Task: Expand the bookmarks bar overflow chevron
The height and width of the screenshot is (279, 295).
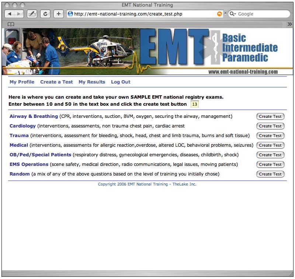Action: (x=289, y=24)
